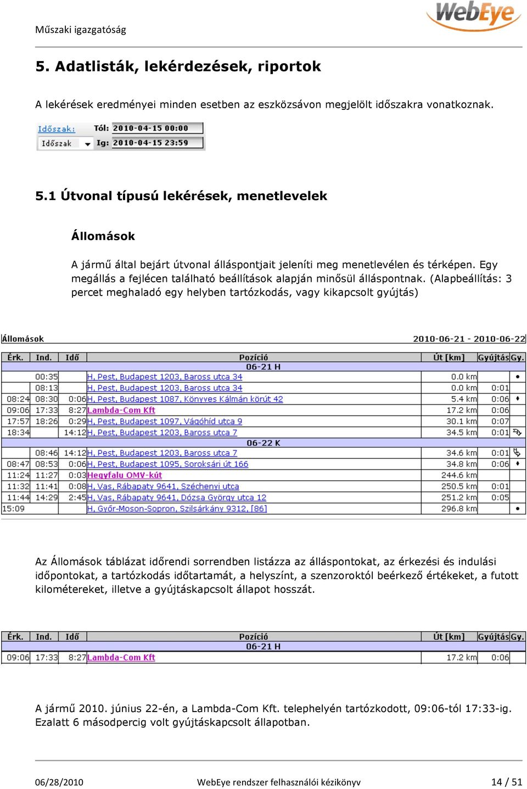
Task: Click the Érk. column header in the large table
Action: tap(15, 357)
